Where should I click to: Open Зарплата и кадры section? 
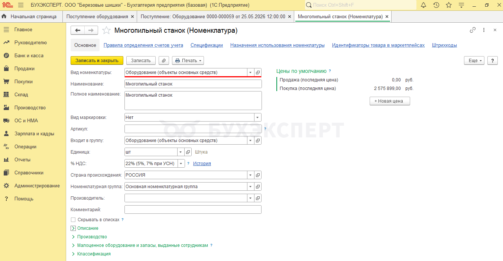coord(34,134)
